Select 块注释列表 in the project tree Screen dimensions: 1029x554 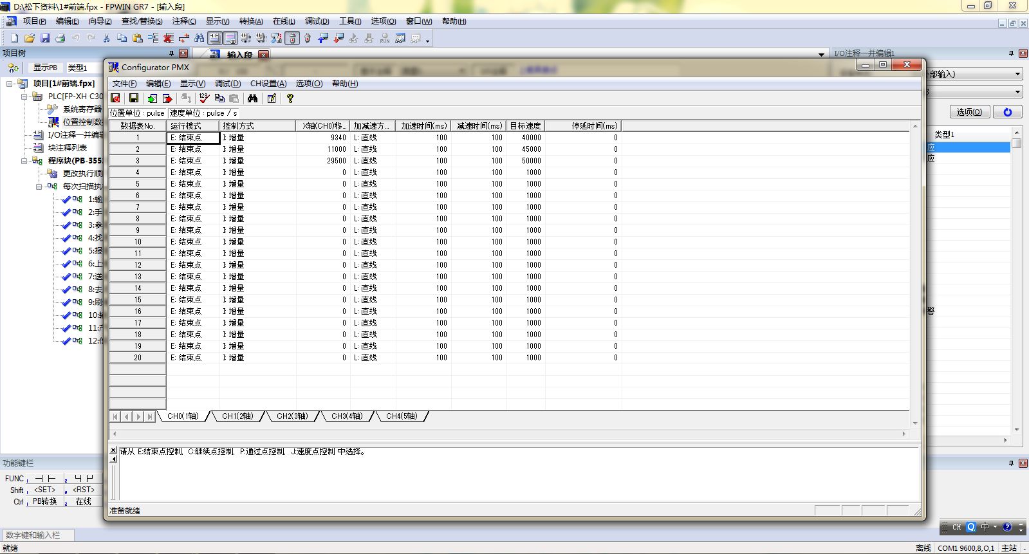click(x=68, y=148)
